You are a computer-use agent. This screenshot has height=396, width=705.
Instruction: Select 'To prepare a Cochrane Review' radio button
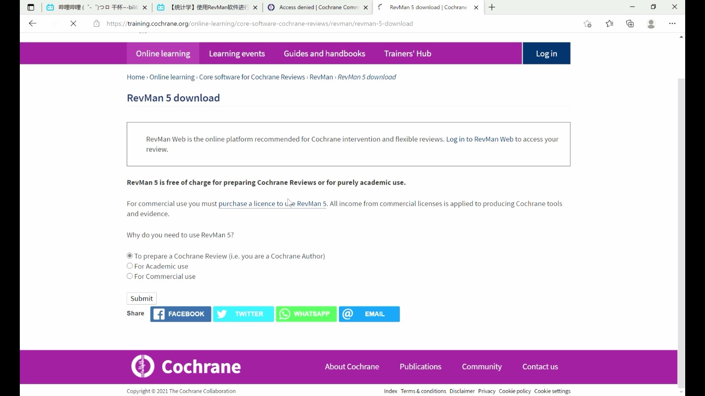(130, 255)
